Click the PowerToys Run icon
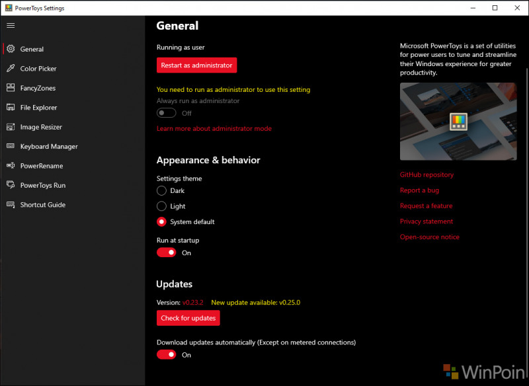This screenshot has width=529, height=386. [11, 185]
